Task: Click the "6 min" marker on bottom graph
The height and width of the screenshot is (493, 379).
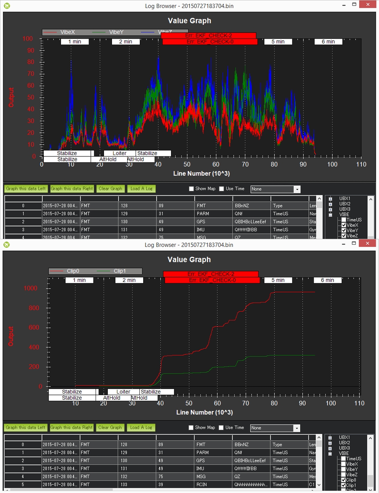Action: pos(328,279)
